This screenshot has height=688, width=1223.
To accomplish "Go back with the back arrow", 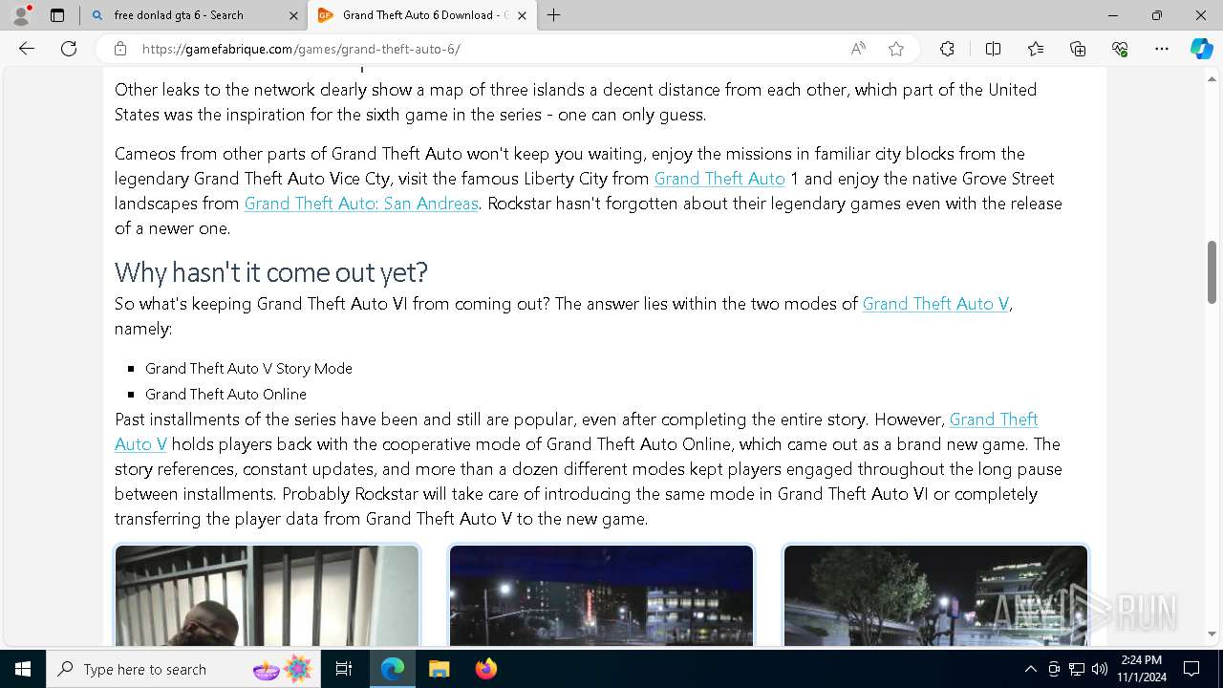I will 27,49.
